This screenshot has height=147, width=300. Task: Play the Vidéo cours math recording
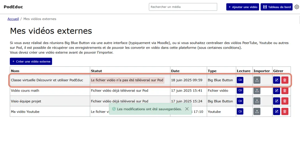[x=240, y=90]
